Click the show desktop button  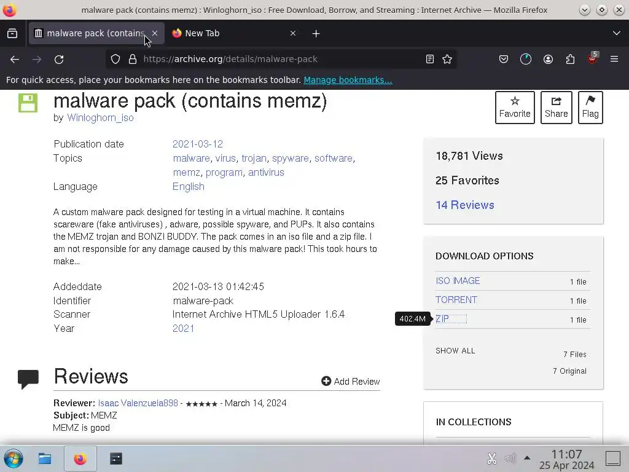613,458
